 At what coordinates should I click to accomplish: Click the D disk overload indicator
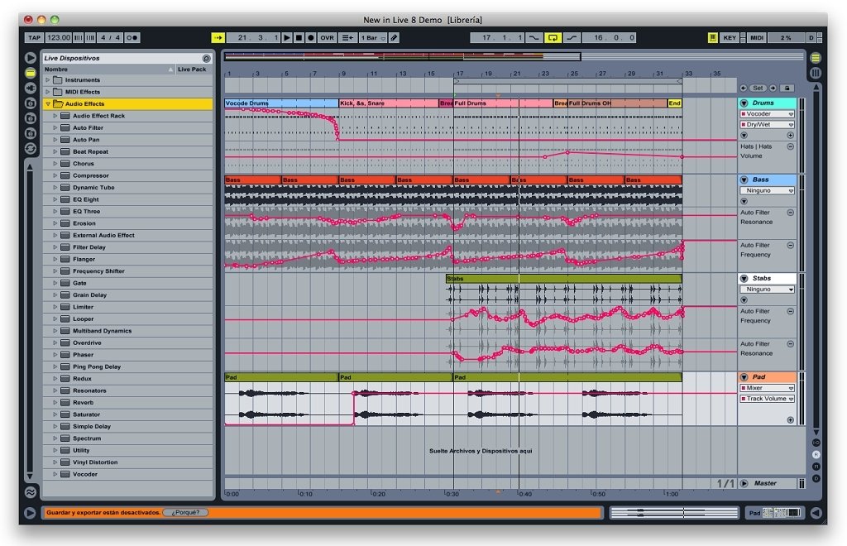point(811,38)
